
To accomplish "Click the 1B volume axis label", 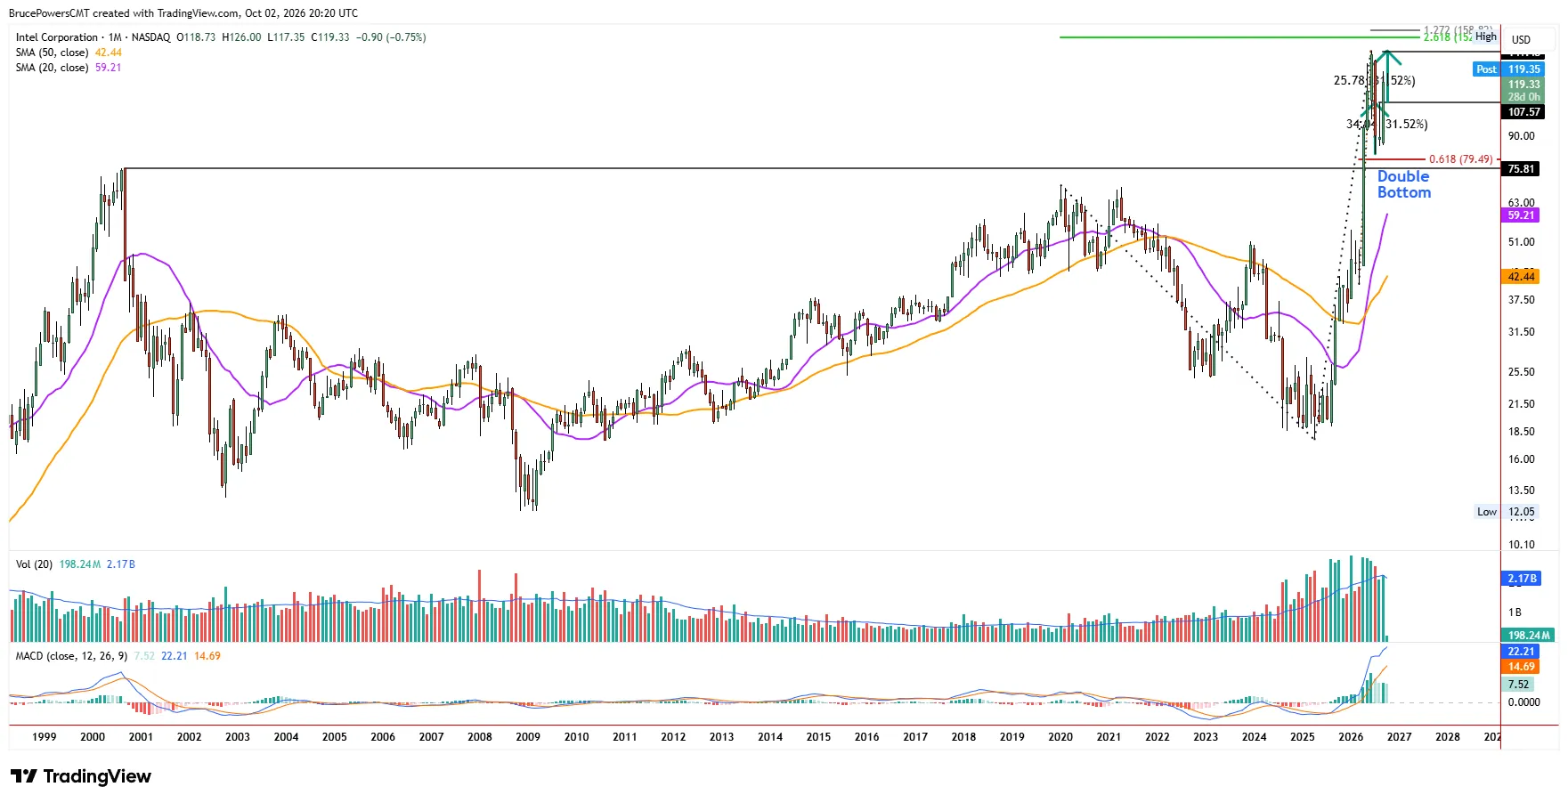I will pos(1515,612).
